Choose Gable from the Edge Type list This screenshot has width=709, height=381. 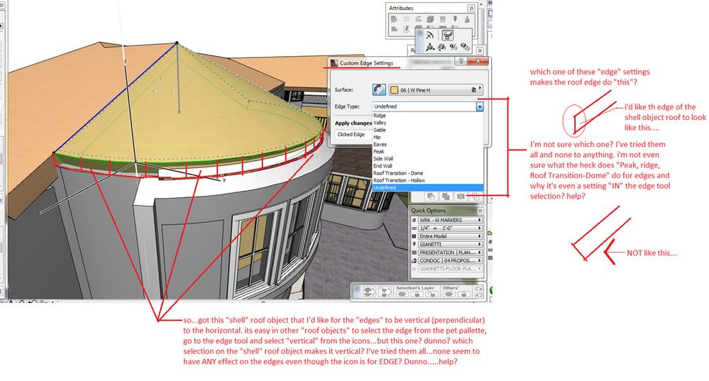click(427, 130)
